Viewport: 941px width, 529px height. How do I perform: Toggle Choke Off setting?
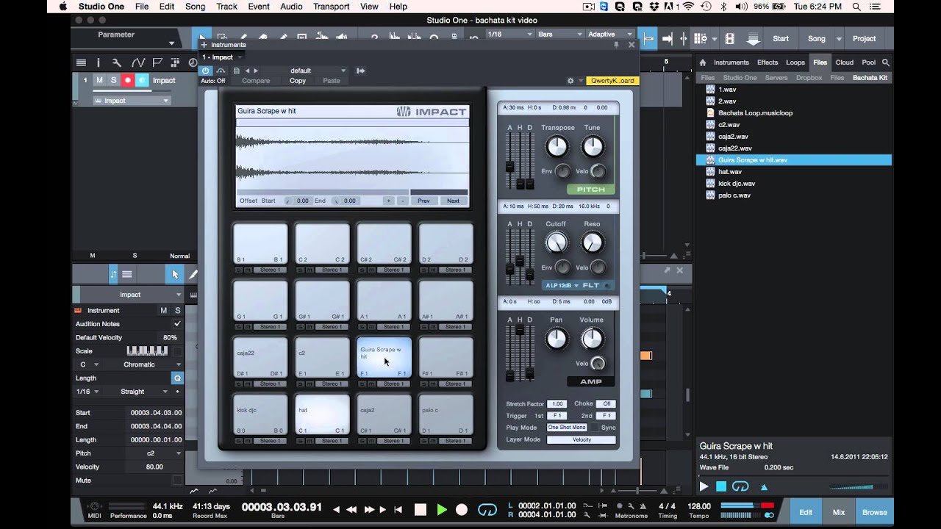(x=607, y=403)
